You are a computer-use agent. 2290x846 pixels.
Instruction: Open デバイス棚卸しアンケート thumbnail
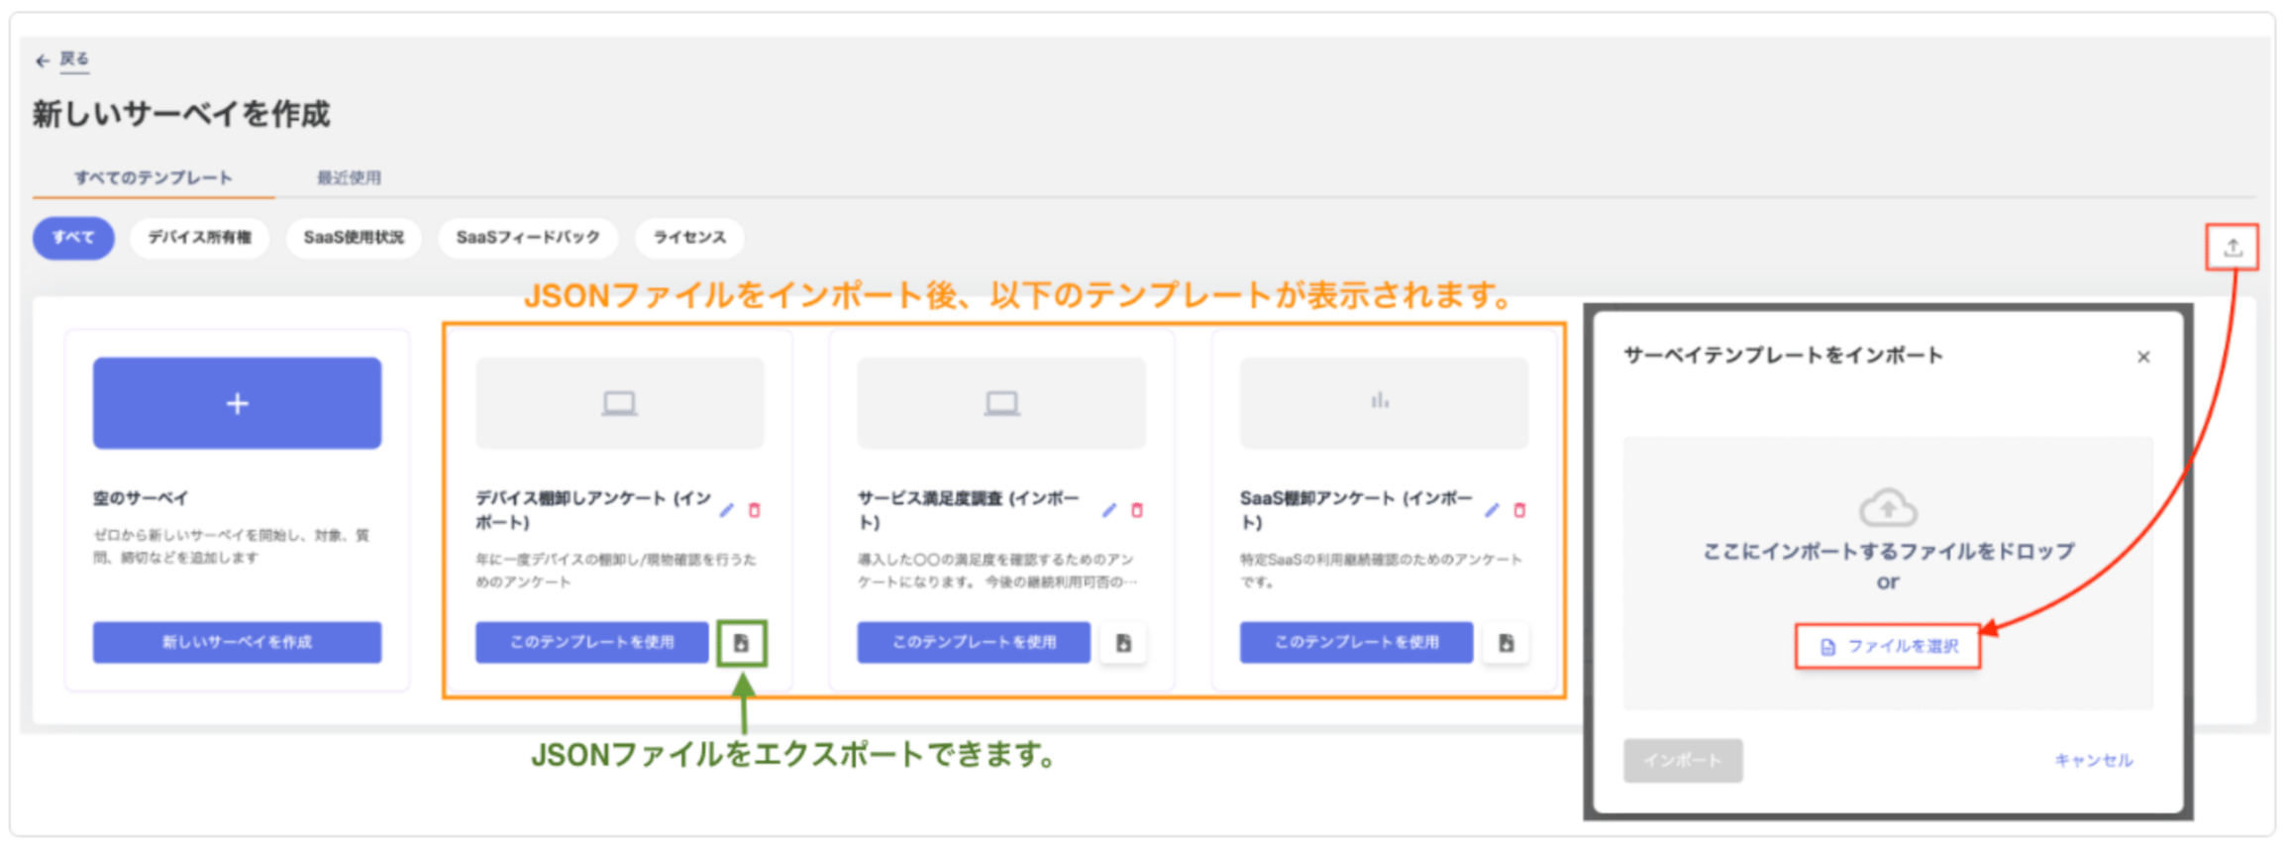(x=620, y=403)
